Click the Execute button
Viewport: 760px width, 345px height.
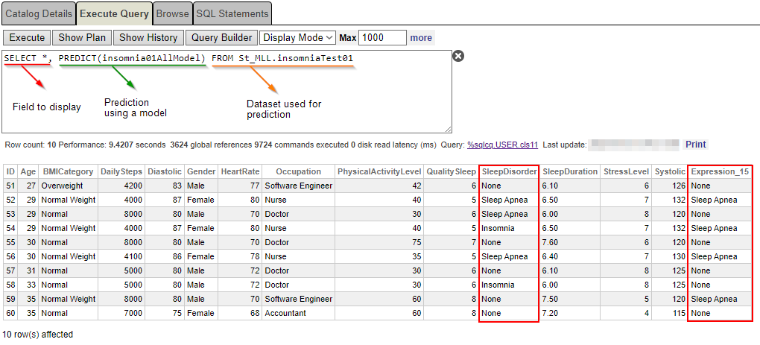(x=27, y=37)
